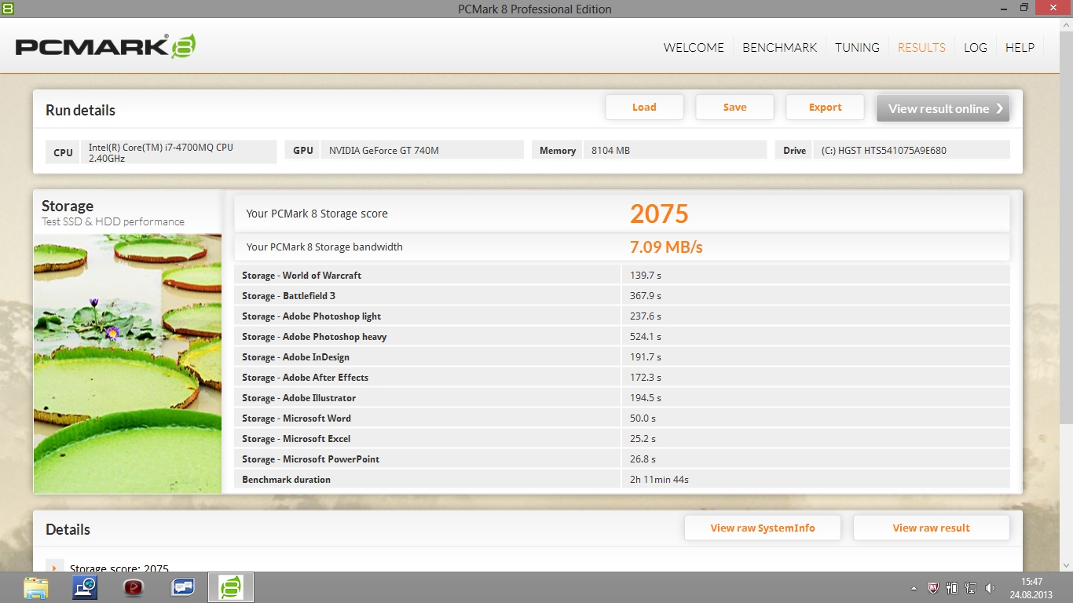Open the blue chat bubbles taskbar app

click(182, 587)
